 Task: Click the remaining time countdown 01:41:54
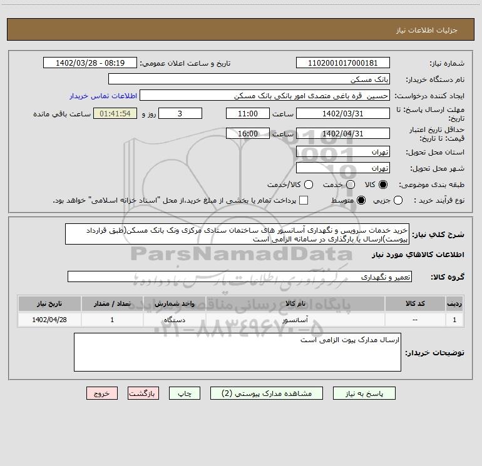(115, 113)
